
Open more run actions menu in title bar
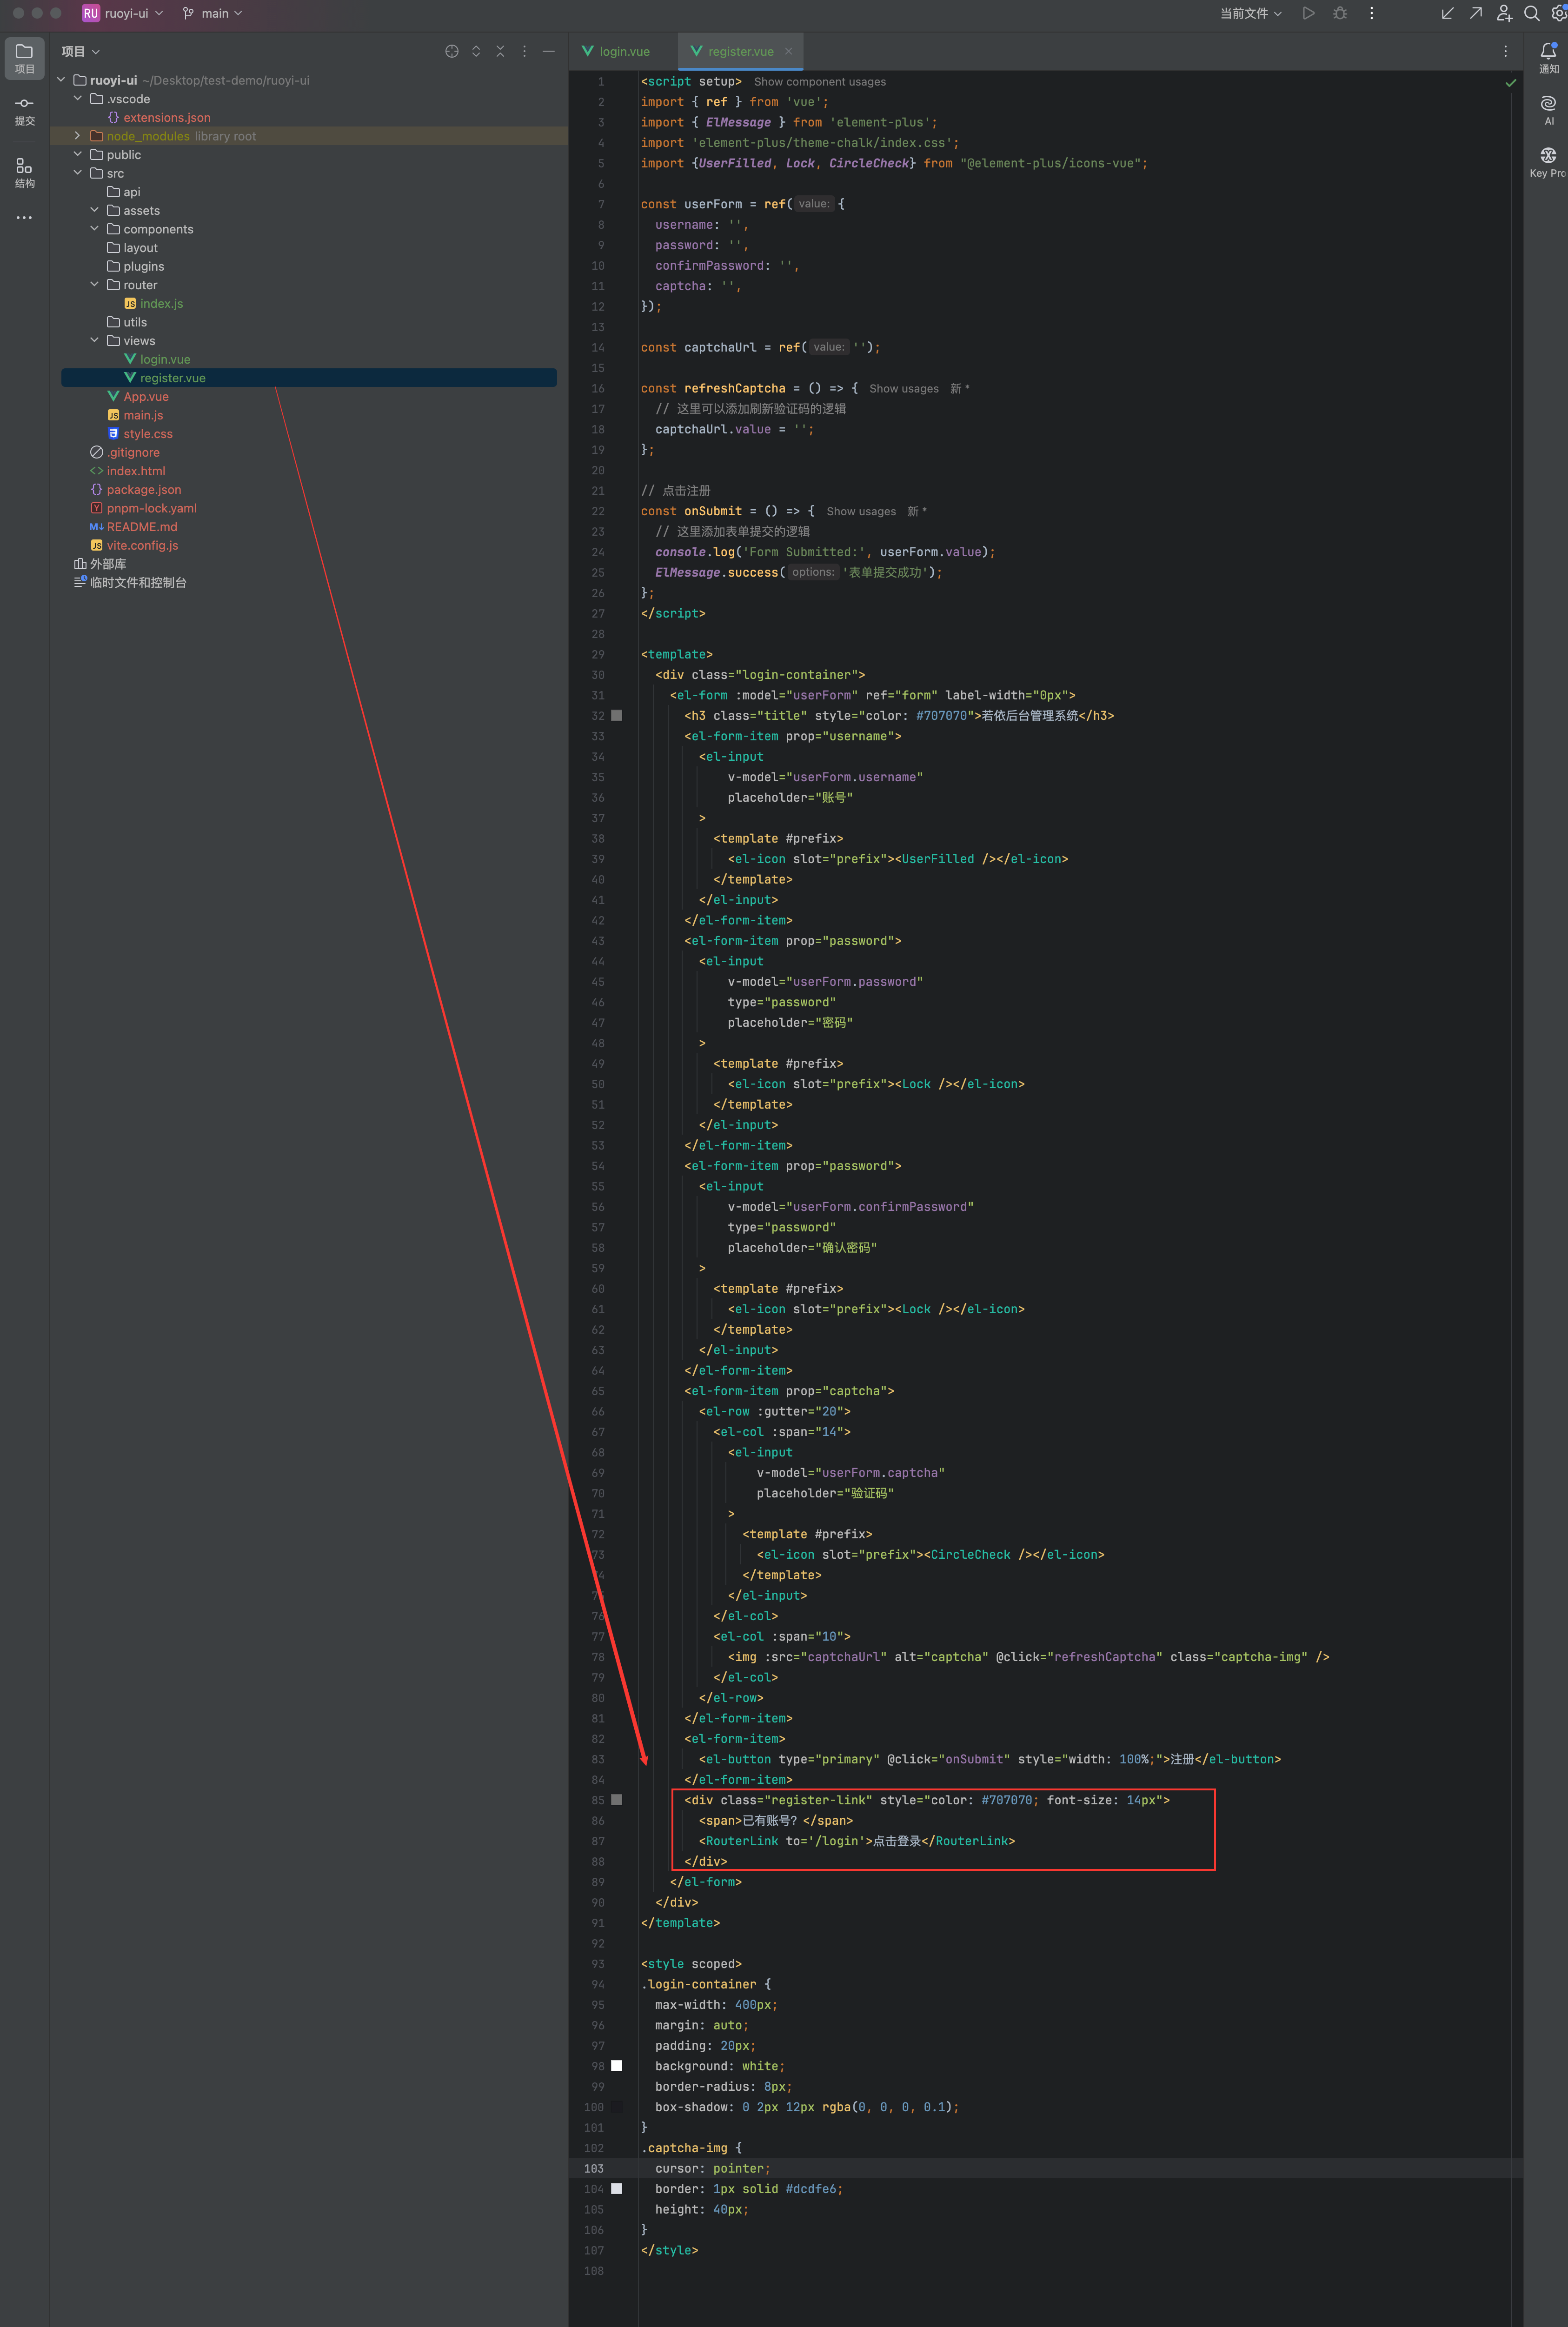coord(1371,13)
